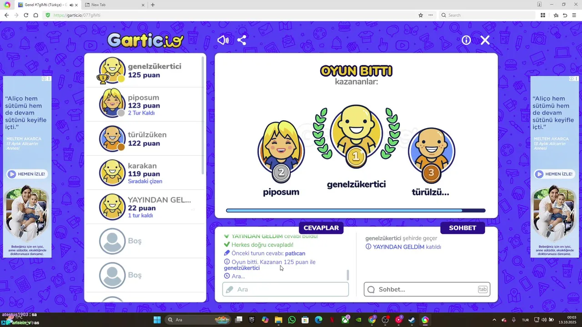The width and height of the screenshot is (582, 327).
Task: Click the player list scrollbar
Action: (x=203, y=116)
